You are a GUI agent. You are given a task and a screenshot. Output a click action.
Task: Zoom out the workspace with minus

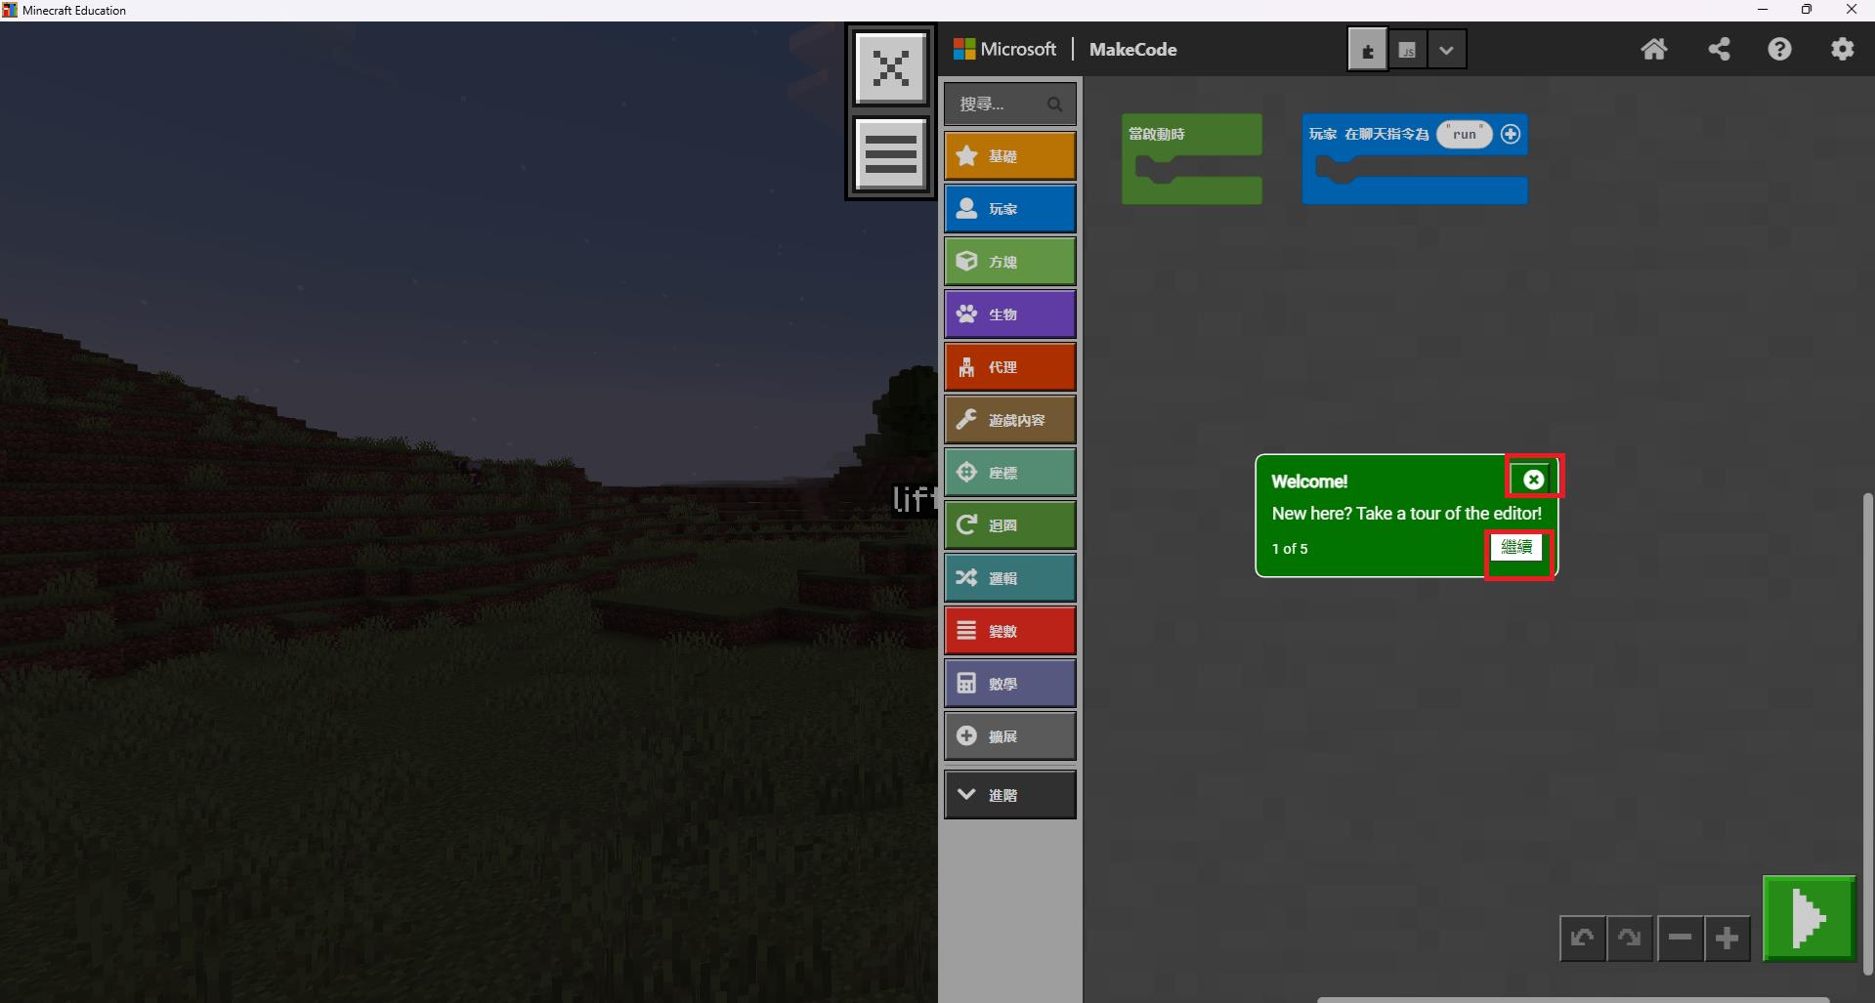1680,939
